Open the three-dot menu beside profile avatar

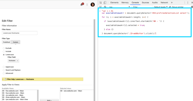coord(87,5)
